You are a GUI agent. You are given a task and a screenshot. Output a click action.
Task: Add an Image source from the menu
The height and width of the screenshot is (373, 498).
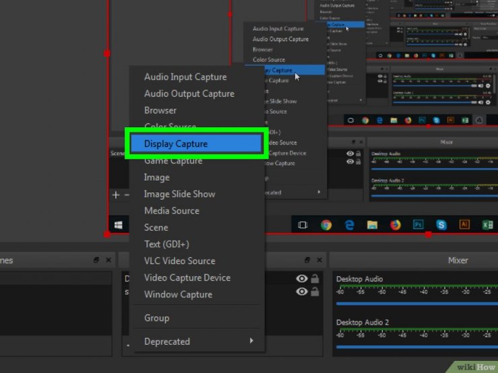click(x=157, y=177)
